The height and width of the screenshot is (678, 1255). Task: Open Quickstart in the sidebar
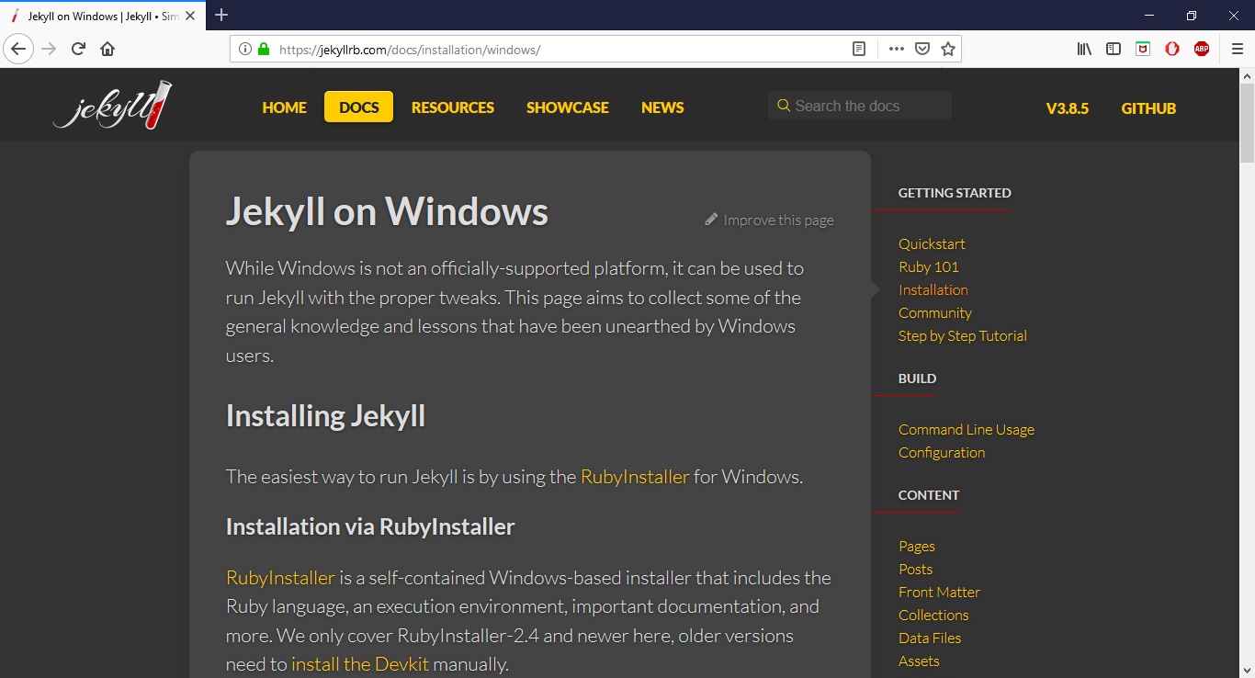click(932, 243)
